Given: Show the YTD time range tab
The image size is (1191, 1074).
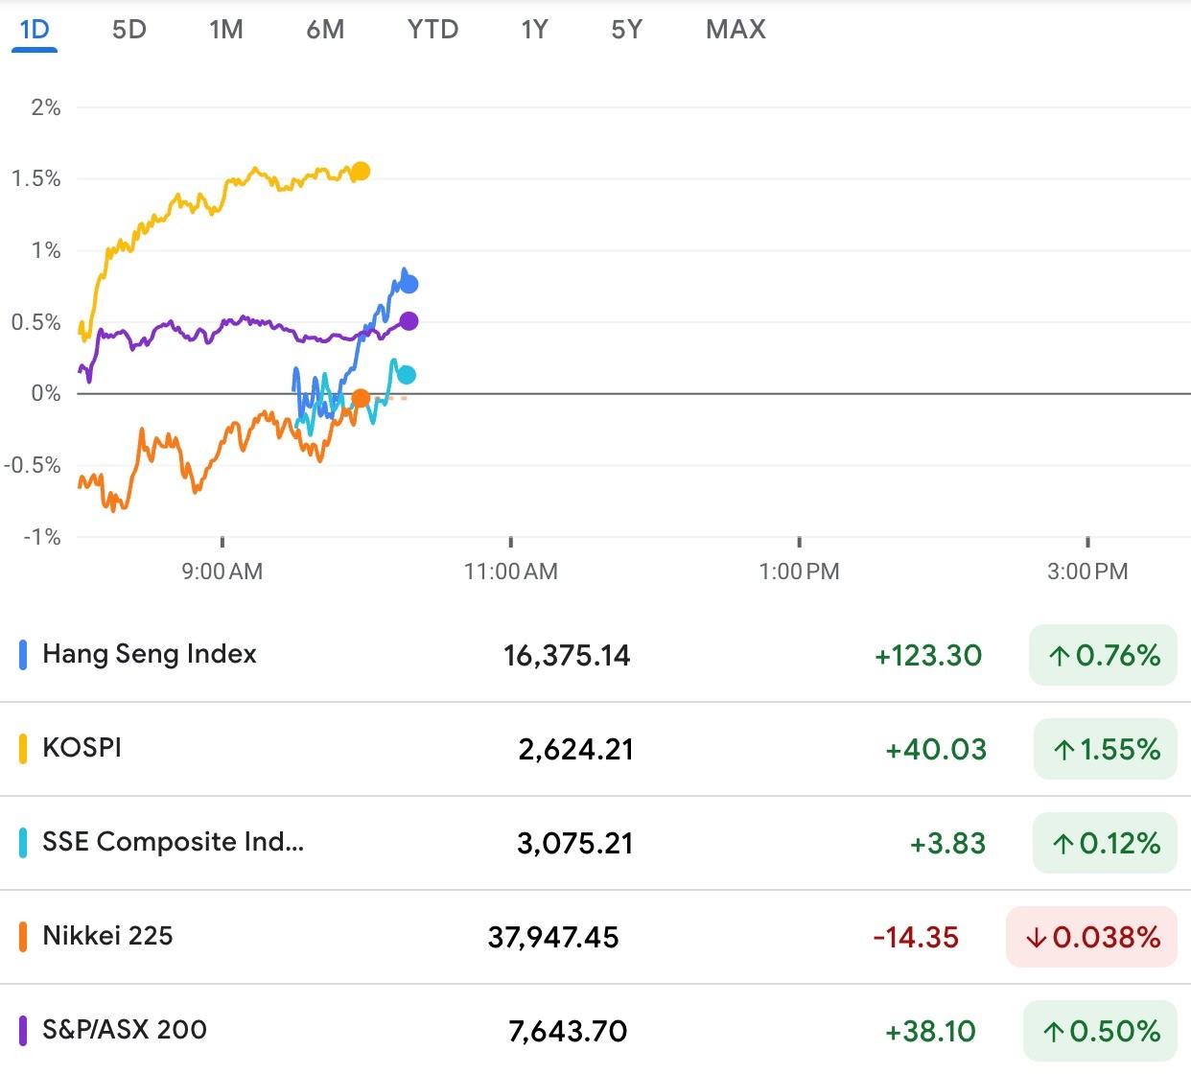Looking at the screenshot, I should [x=432, y=30].
